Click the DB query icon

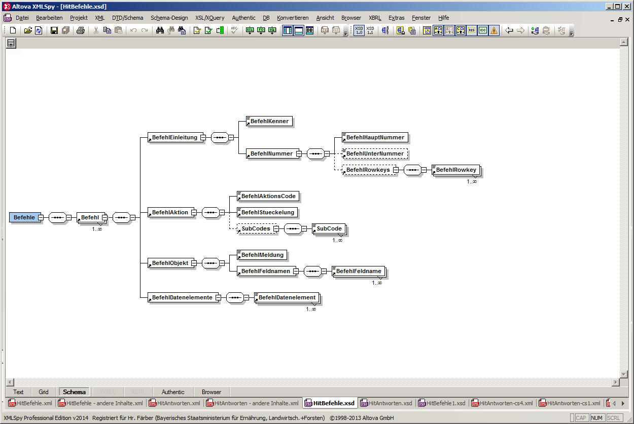pyautogui.click(x=309, y=30)
